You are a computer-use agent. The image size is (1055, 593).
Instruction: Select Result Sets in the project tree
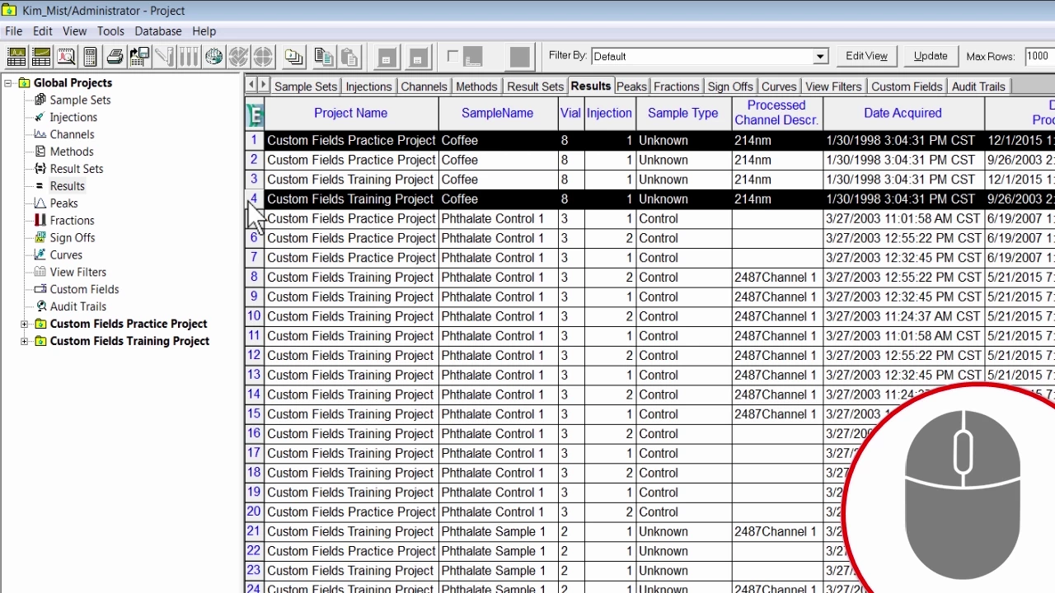click(x=77, y=169)
